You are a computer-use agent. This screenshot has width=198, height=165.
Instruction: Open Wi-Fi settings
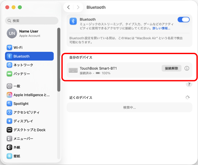point(29,48)
